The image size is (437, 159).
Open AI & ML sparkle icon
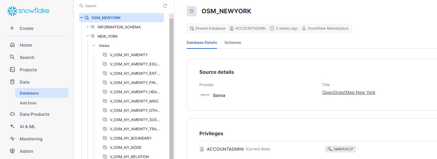point(12,126)
